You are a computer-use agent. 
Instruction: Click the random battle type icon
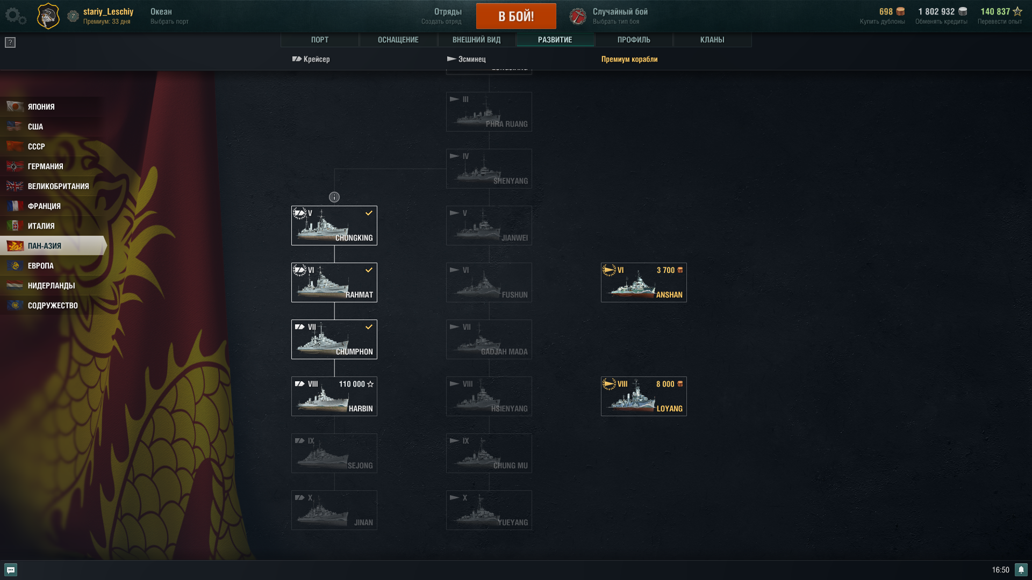578,16
